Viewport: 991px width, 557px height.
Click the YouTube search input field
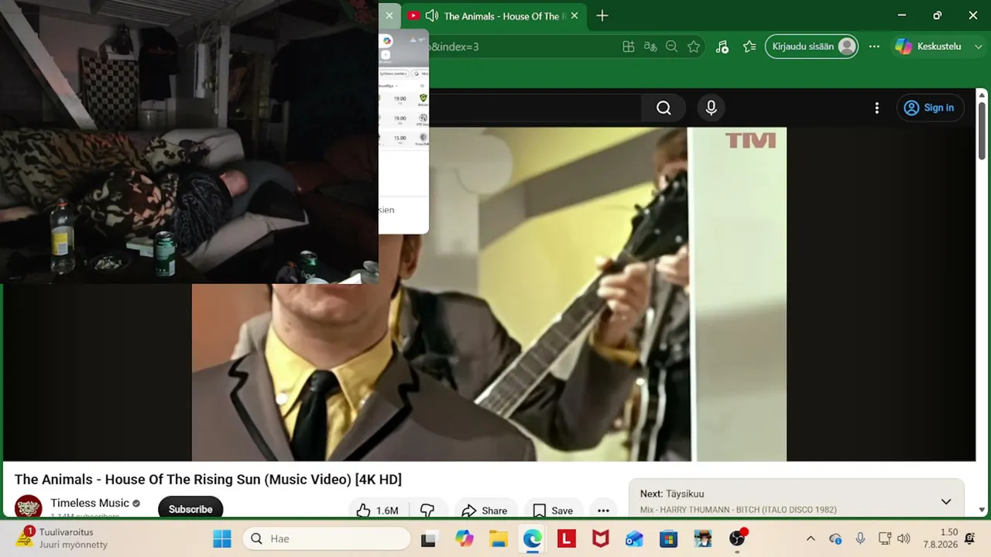pos(534,108)
